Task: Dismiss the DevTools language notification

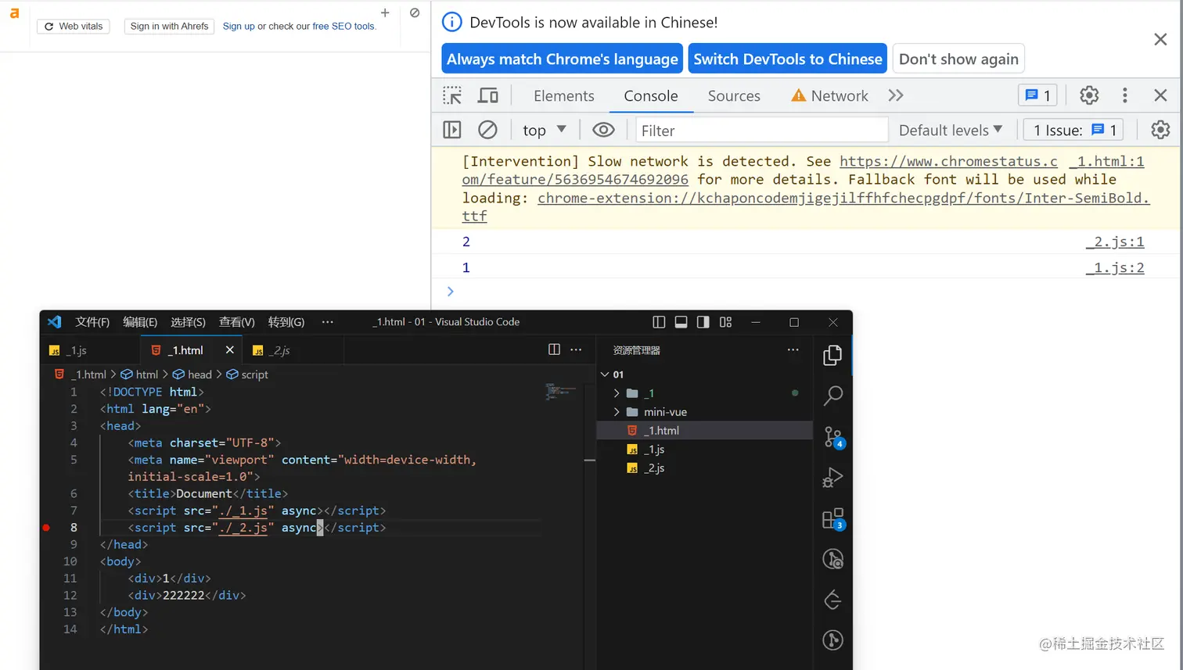Action: pos(1160,39)
